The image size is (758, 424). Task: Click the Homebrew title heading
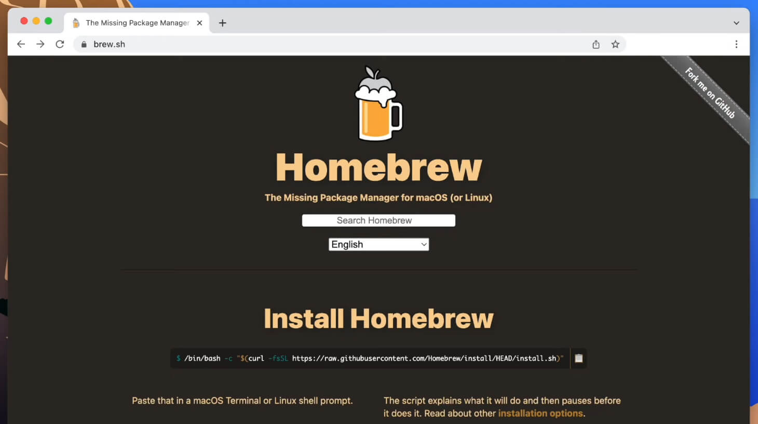click(378, 167)
